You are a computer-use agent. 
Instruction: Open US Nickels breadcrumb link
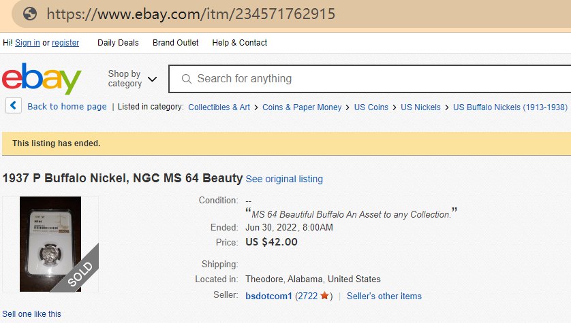tap(420, 107)
